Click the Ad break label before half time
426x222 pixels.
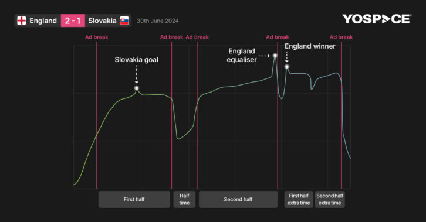[x=171, y=37]
